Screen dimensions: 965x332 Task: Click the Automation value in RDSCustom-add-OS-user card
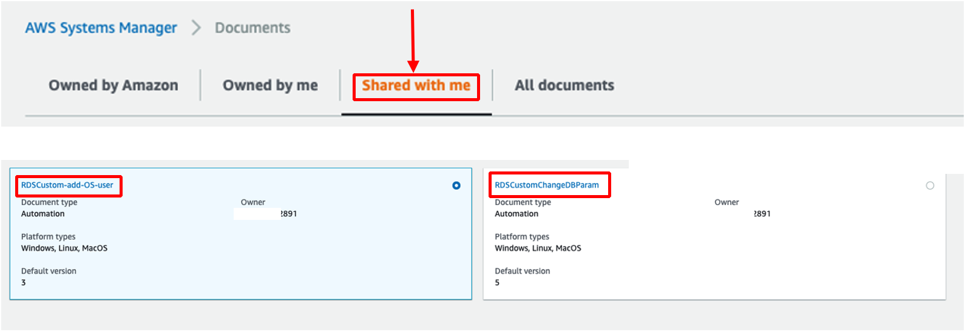[43, 214]
